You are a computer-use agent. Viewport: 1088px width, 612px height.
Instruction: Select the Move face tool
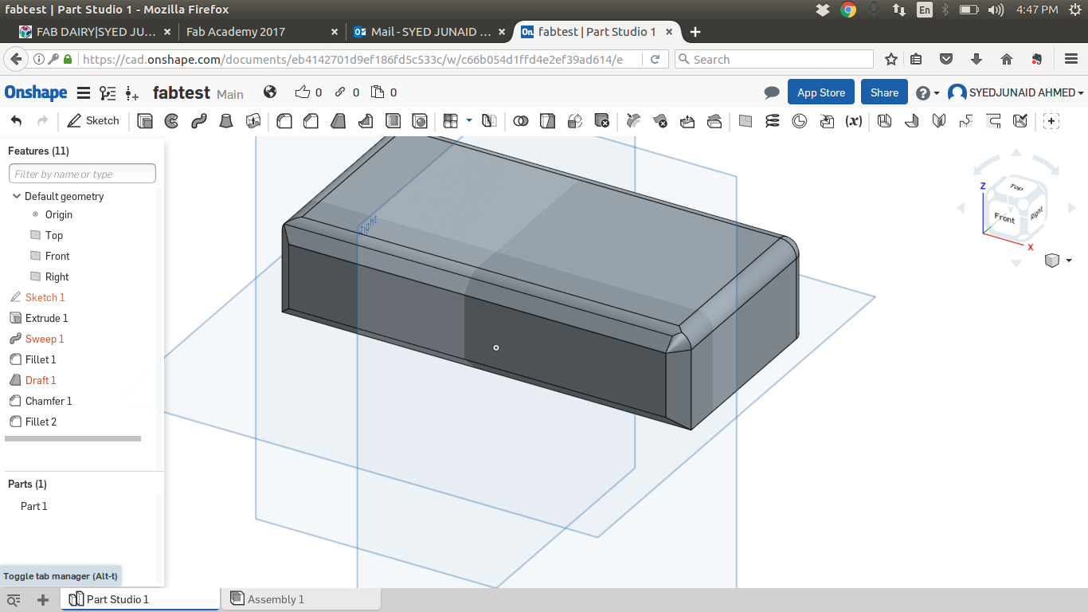point(687,121)
